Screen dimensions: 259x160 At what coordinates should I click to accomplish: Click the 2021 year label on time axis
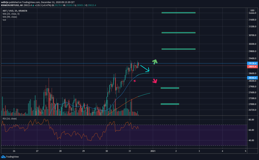(x=153, y=151)
